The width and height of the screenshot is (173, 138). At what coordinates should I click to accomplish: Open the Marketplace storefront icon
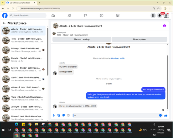(x=118, y=16)
